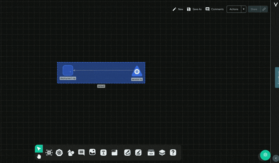This screenshot has width=279, height=163.
Task: Select the image insert tool
Action: tap(92, 152)
